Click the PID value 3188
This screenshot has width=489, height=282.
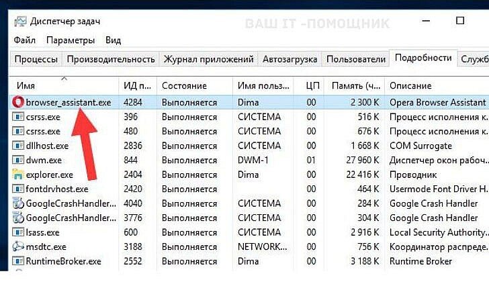point(133,246)
